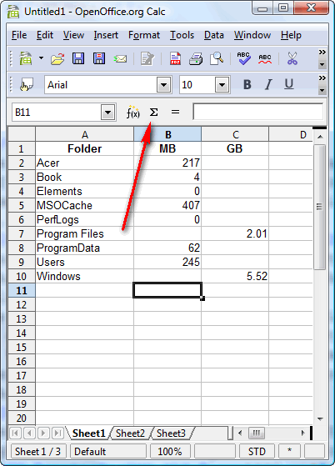Select column B header
This screenshot has width=335, height=466.
[167, 134]
